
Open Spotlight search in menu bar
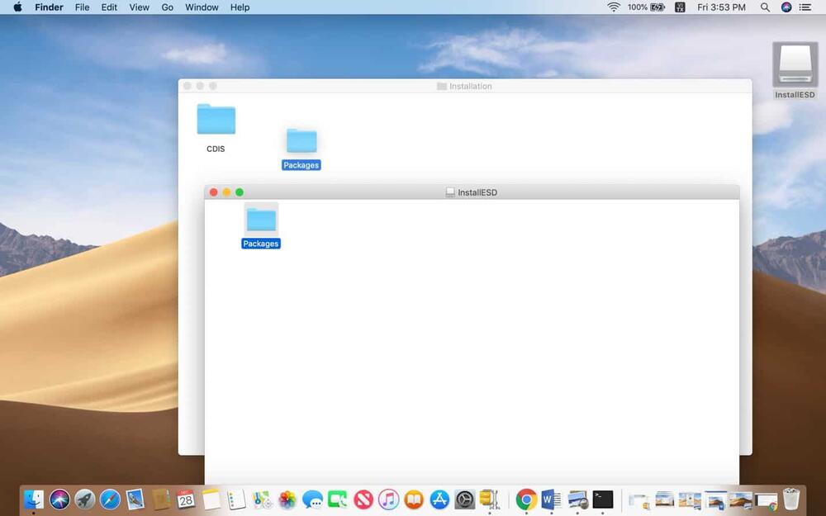tap(765, 7)
